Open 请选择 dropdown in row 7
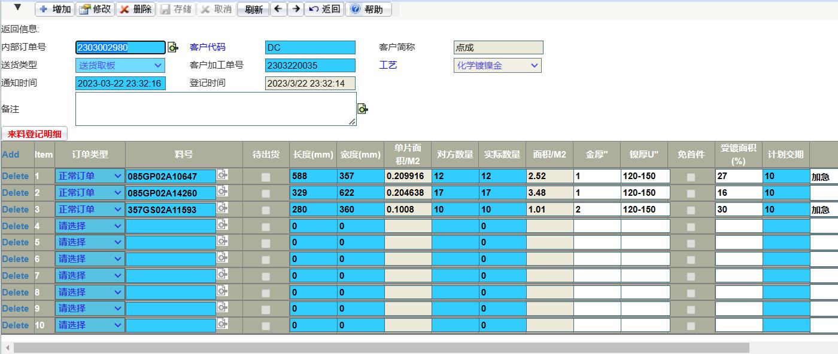This screenshot has height=354, width=838. point(90,276)
